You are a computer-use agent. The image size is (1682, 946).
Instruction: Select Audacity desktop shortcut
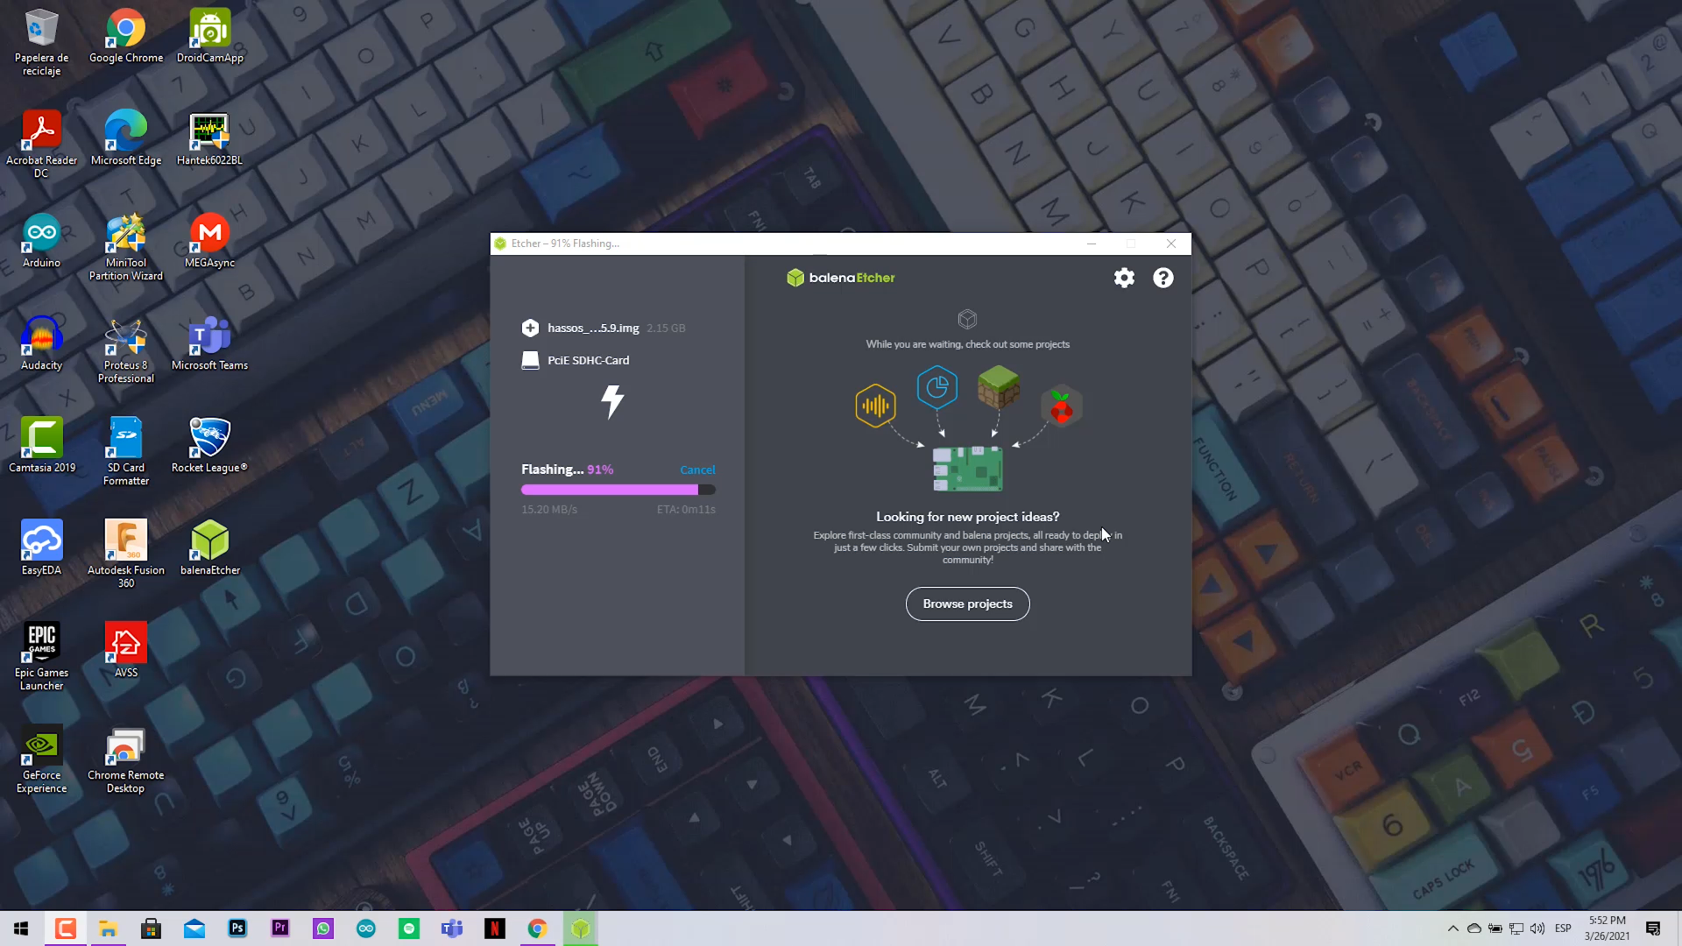[x=41, y=343]
